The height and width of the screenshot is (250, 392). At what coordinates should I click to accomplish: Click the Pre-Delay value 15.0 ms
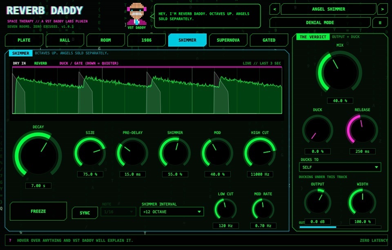(132, 174)
